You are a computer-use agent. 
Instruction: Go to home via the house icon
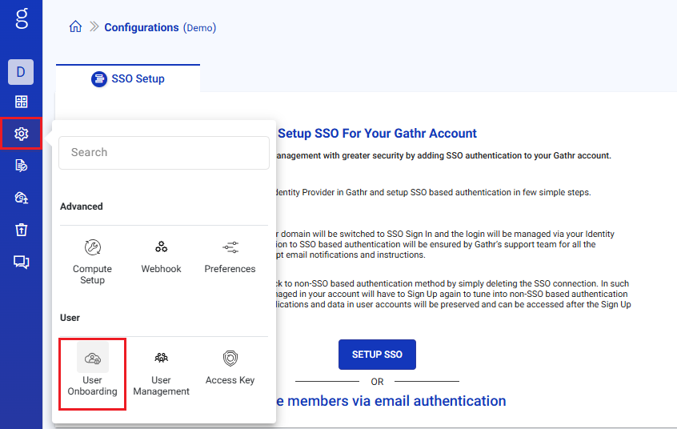(x=75, y=27)
